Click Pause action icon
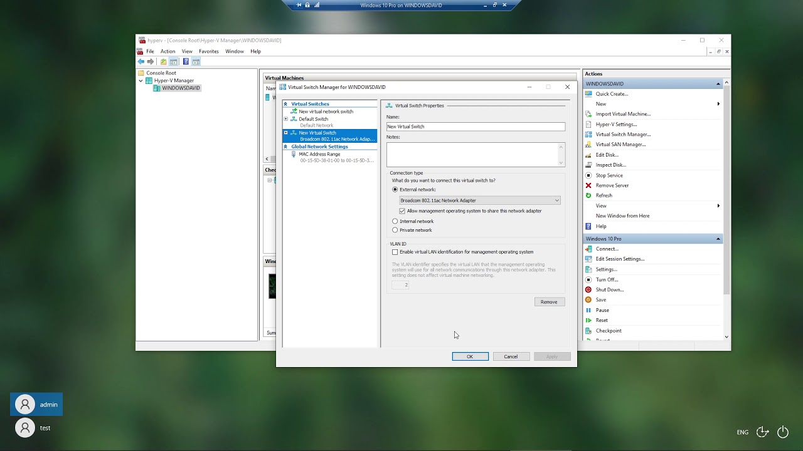 [588, 310]
